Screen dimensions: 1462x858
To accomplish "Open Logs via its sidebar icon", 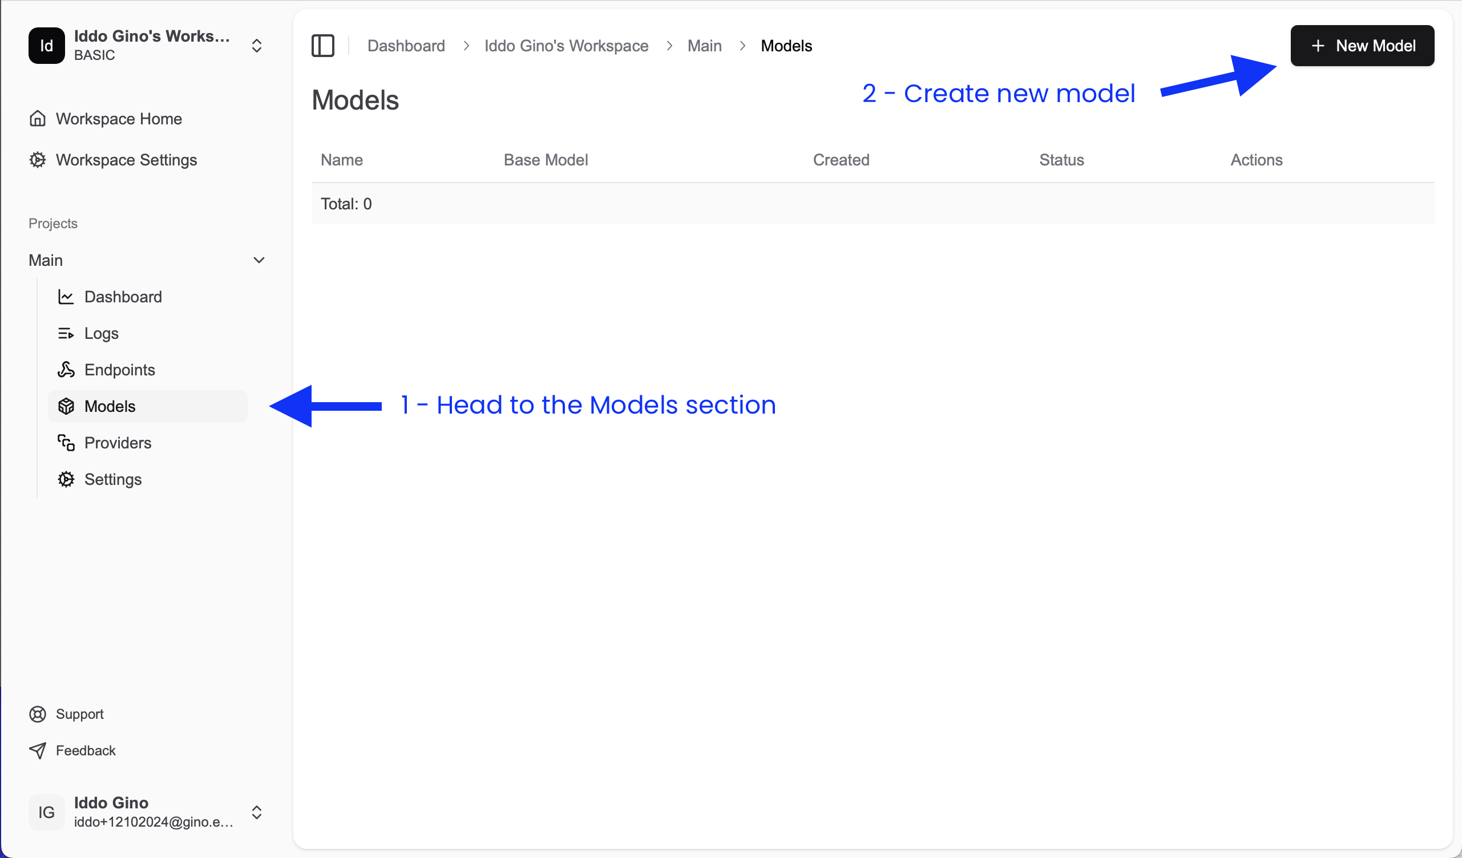I will tap(66, 333).
